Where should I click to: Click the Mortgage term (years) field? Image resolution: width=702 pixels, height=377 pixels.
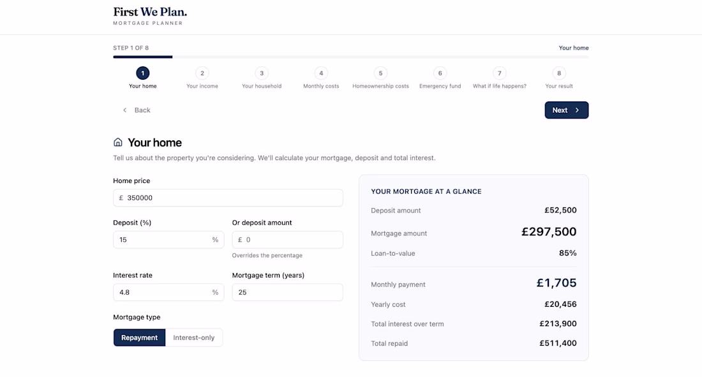click(x=287, y=292)
